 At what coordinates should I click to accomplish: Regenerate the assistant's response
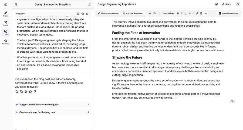click(x=26, y=92)
